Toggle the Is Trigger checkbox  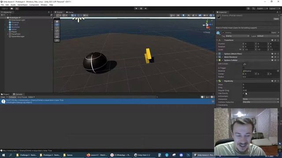244,68
